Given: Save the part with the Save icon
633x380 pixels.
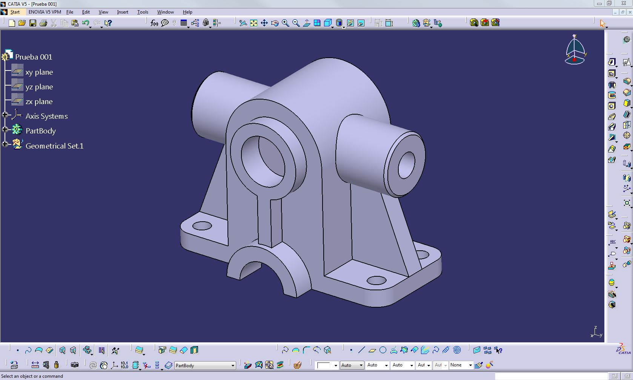Looking at the screenshot, I should [x=33, y=23].
